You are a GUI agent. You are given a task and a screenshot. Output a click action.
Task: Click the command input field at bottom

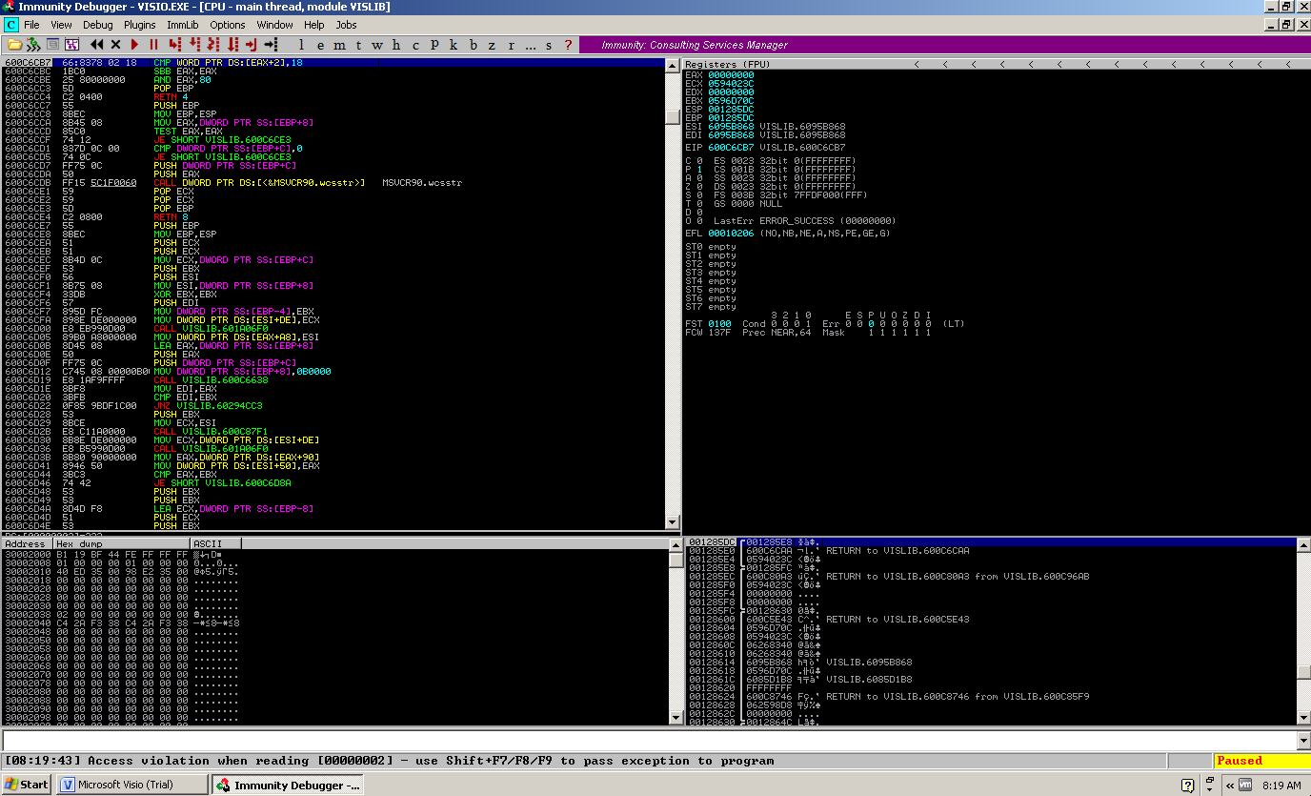[650, 741]
